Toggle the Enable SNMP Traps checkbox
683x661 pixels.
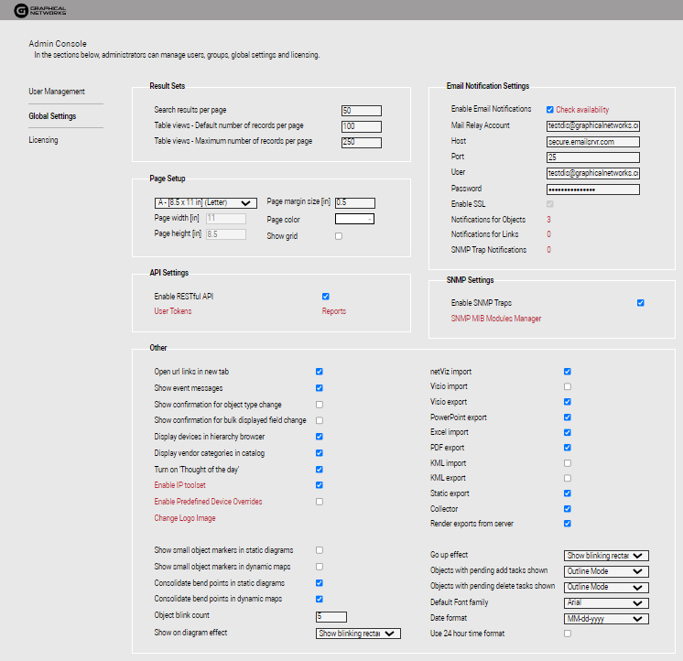pyautogui.click(x=641, y=302)
